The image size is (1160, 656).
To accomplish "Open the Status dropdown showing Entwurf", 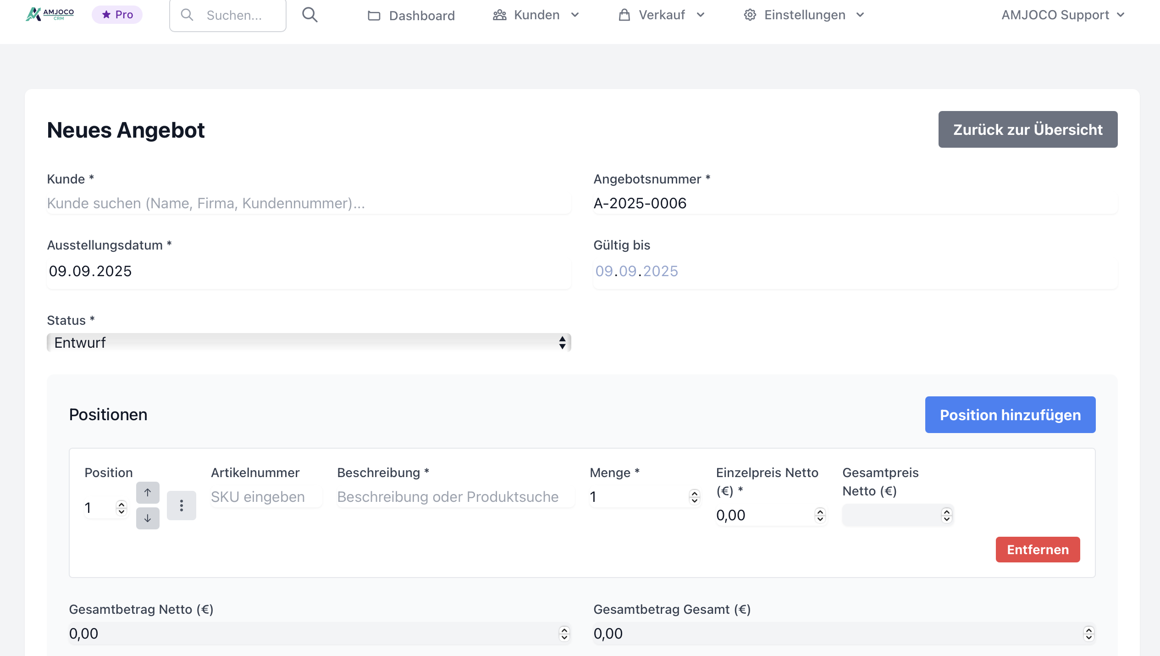I will [309, 343].
